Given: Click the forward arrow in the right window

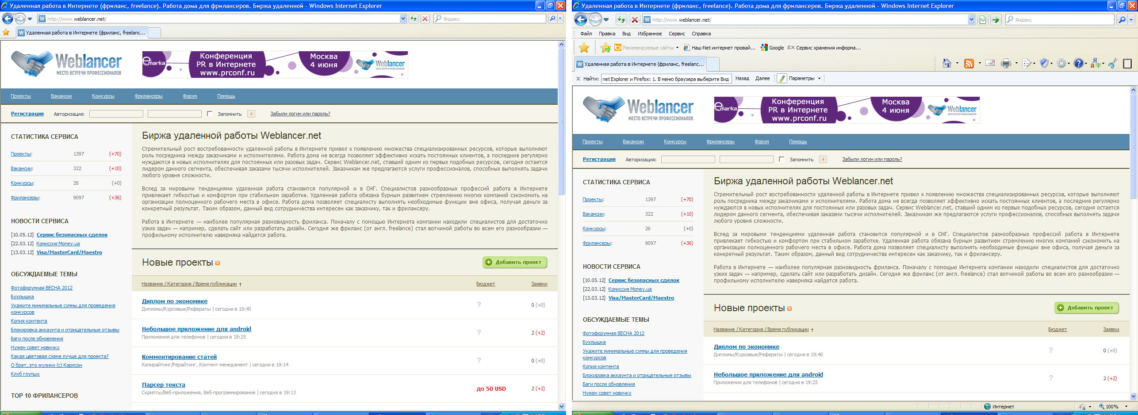Looking at the screenshot, I should (x=595, y=19).
